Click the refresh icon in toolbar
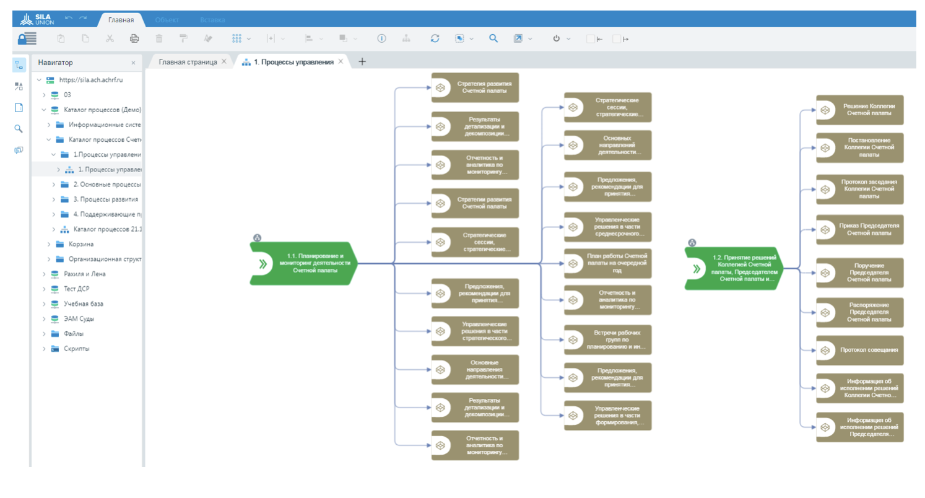 coord(435,38)
